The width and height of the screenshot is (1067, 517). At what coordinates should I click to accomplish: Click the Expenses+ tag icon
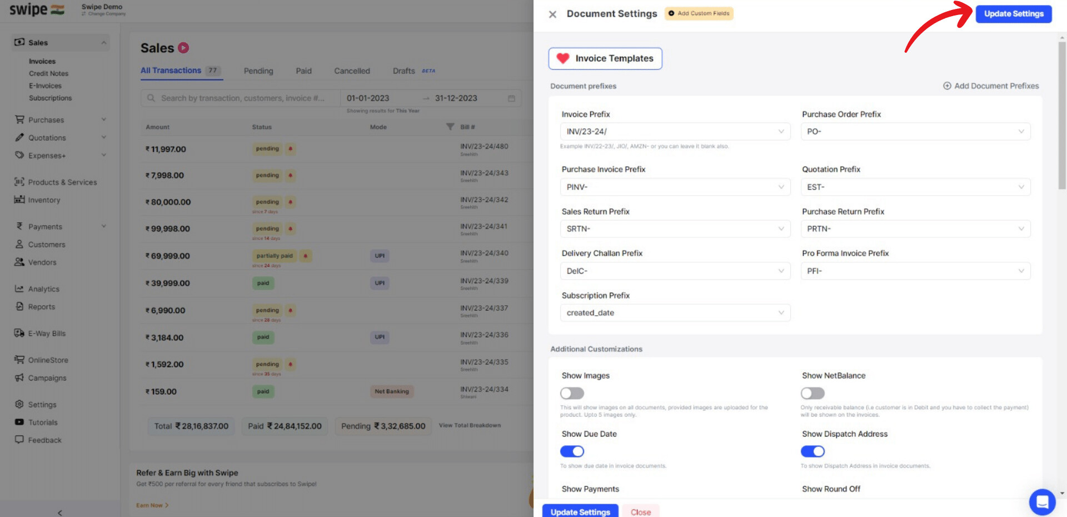pyautogui.click(x=19, y=155)
